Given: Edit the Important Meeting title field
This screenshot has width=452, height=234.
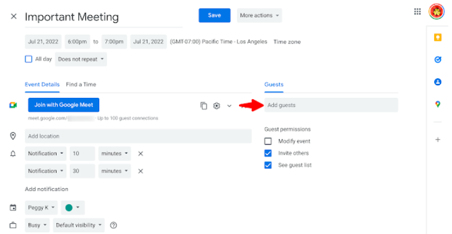Looking at the screenshot, I should (104, 17).
